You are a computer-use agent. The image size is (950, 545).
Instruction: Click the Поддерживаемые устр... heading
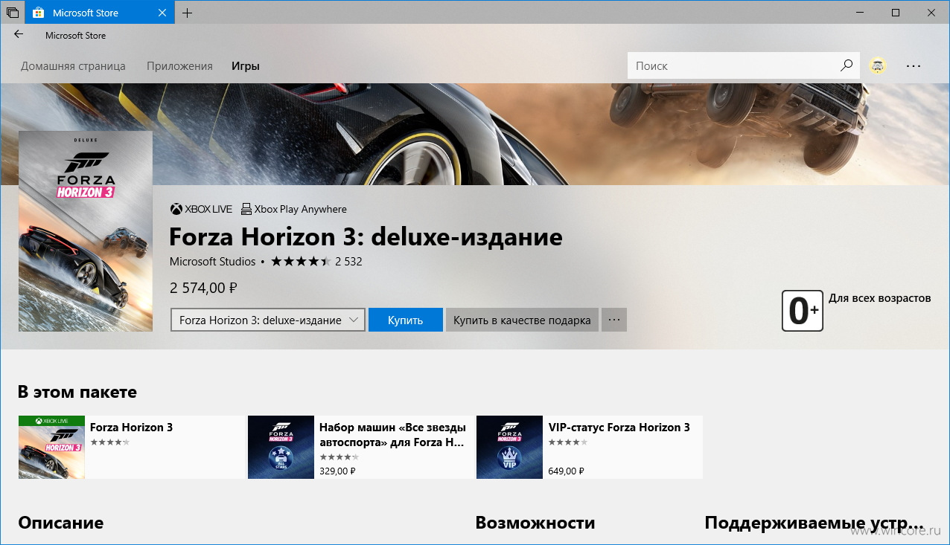coord(814,523)
